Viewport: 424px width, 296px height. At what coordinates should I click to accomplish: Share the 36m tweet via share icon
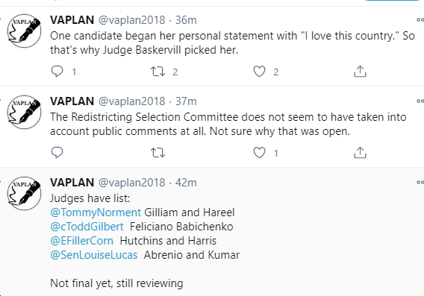(360, 72)
